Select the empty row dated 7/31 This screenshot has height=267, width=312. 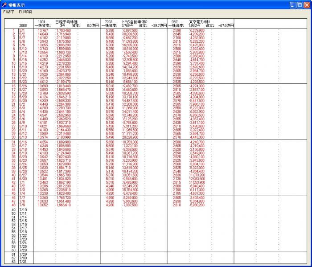[x=23, y=262]
